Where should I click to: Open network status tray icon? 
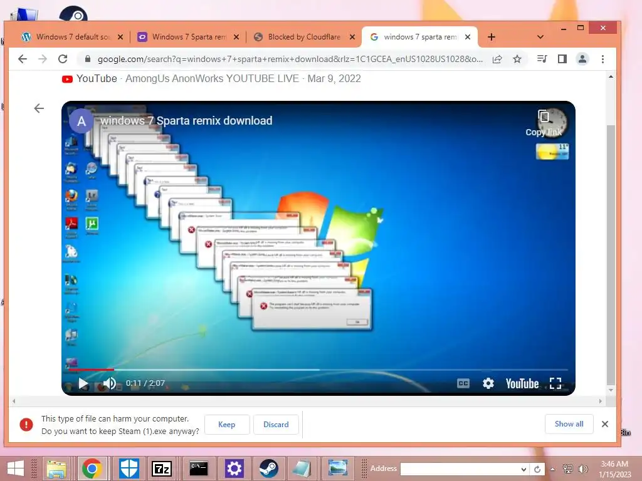click(x=568, y=469)
